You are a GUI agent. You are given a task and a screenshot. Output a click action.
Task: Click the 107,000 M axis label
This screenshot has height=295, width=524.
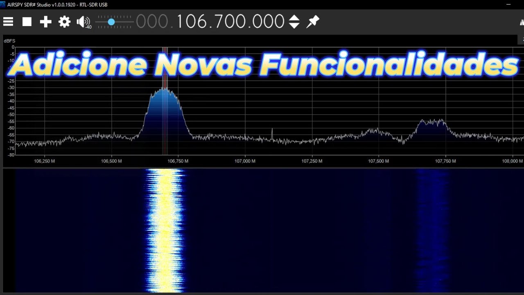point(245,161)
